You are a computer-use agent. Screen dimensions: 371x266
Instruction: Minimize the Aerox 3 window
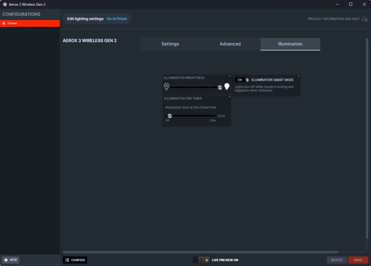pyautogui.click(x=337, y=4)
